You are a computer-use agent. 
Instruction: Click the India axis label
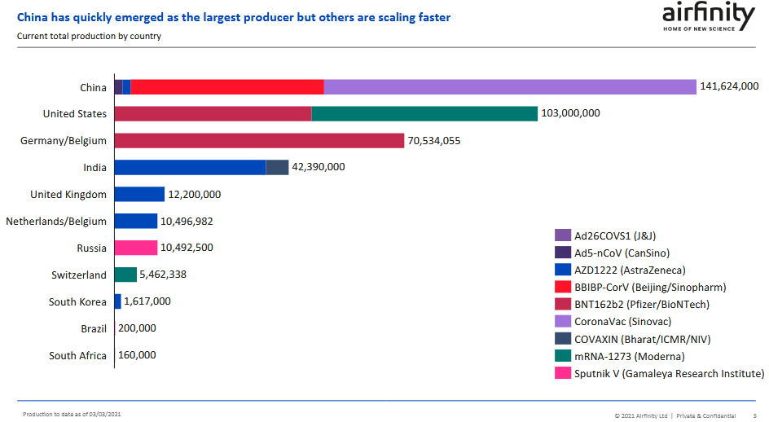94,167
